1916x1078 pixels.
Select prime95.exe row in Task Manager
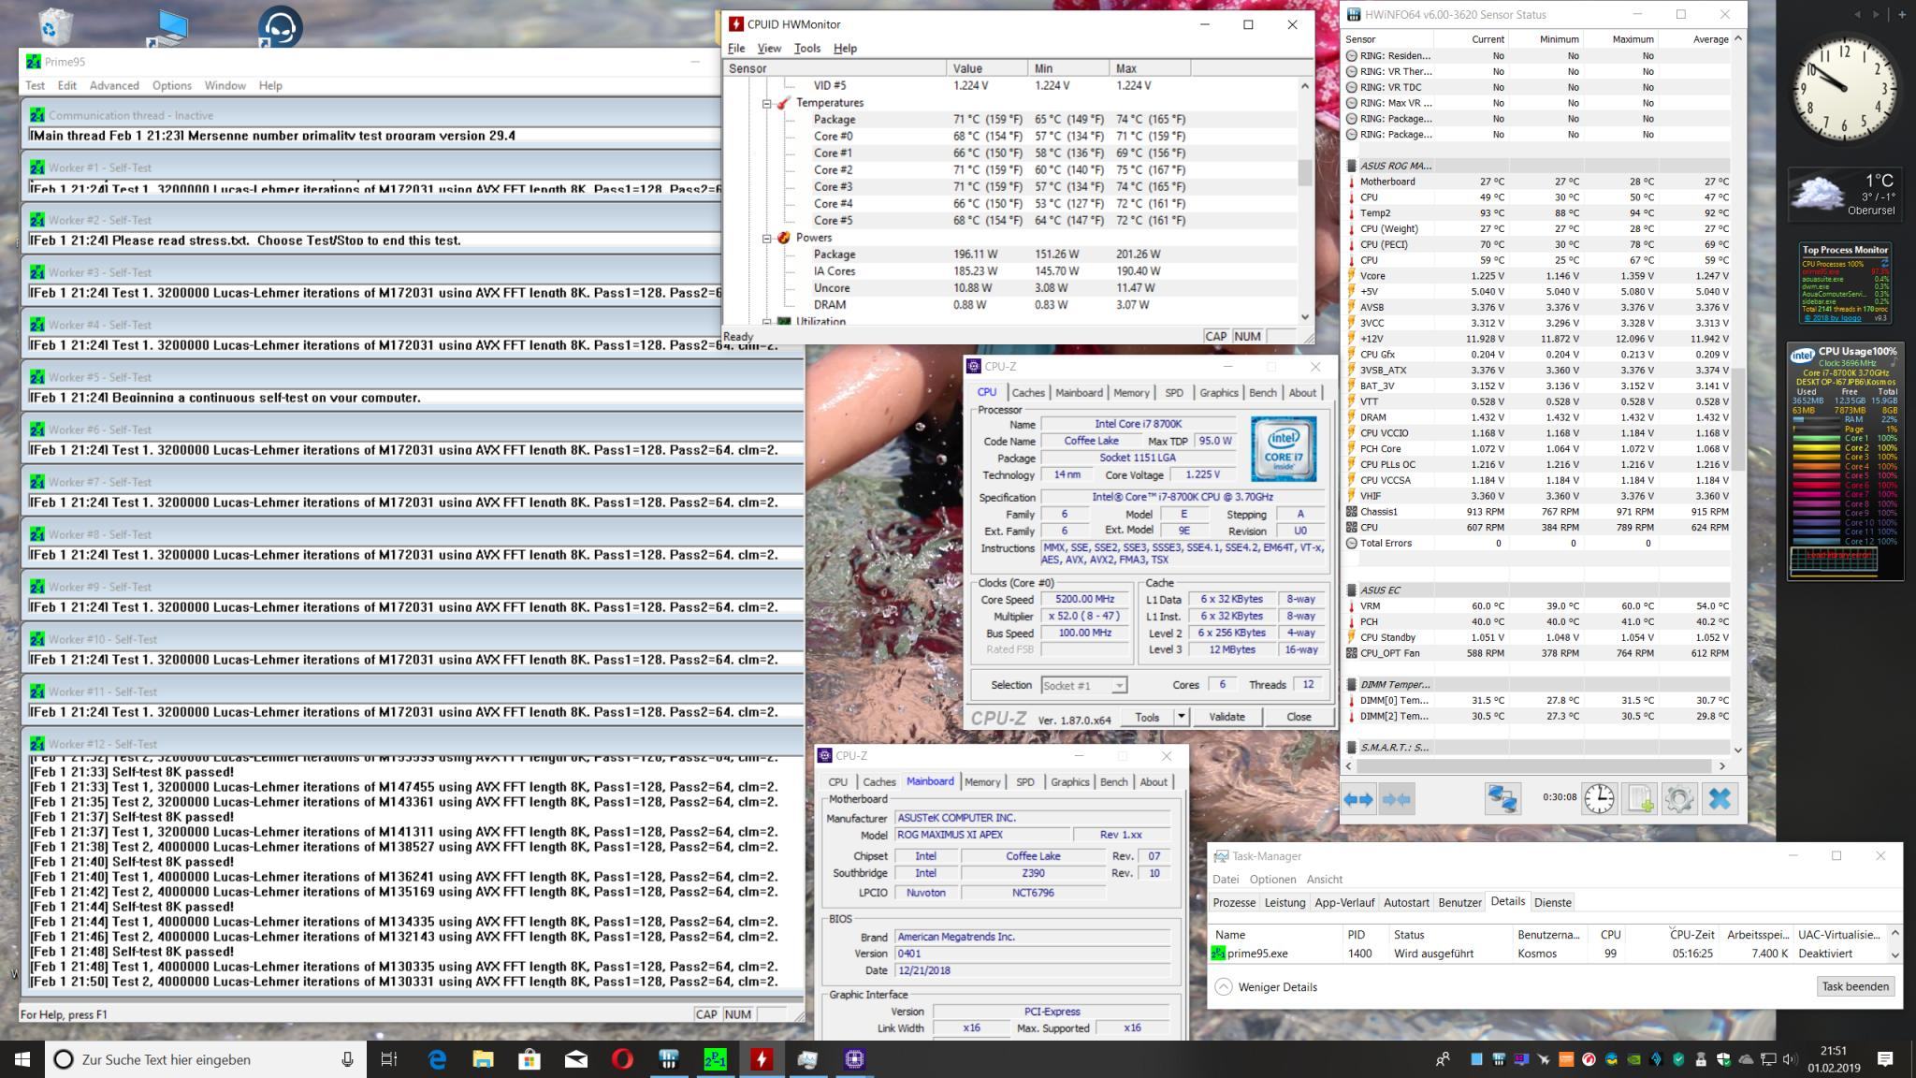1549,954
